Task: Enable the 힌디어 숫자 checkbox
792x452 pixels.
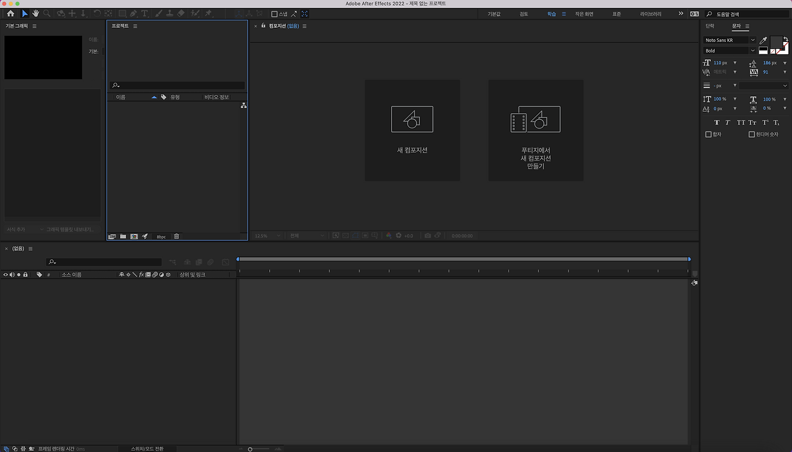Action: [752, 135]
